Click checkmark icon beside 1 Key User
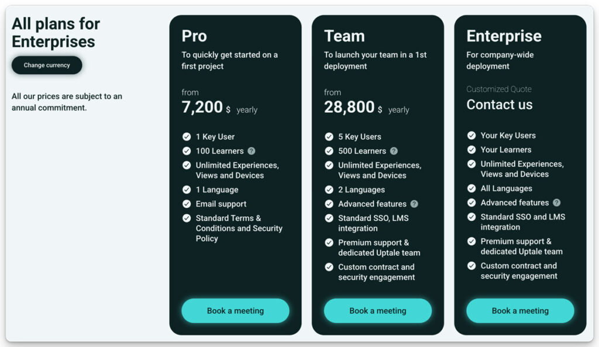Screen dimensions: 599x347 [x=187, y=137]
